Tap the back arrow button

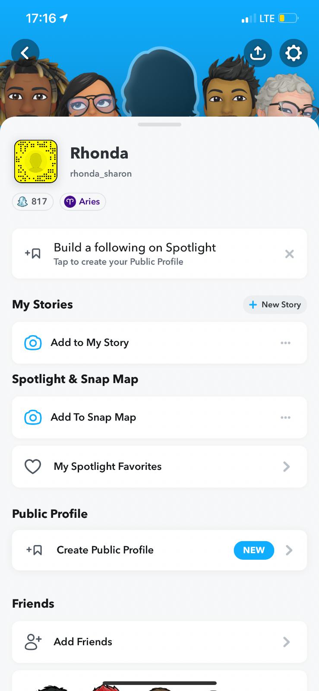tap(25, 53)
